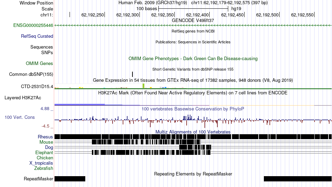Click the dbSNP variant tick mark
The width and height of the screenshot is (332, 187).
click(132, 74)
